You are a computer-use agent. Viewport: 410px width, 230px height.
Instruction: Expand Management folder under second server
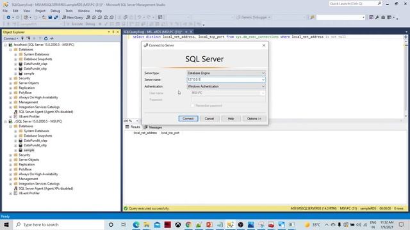coord(10,179)
